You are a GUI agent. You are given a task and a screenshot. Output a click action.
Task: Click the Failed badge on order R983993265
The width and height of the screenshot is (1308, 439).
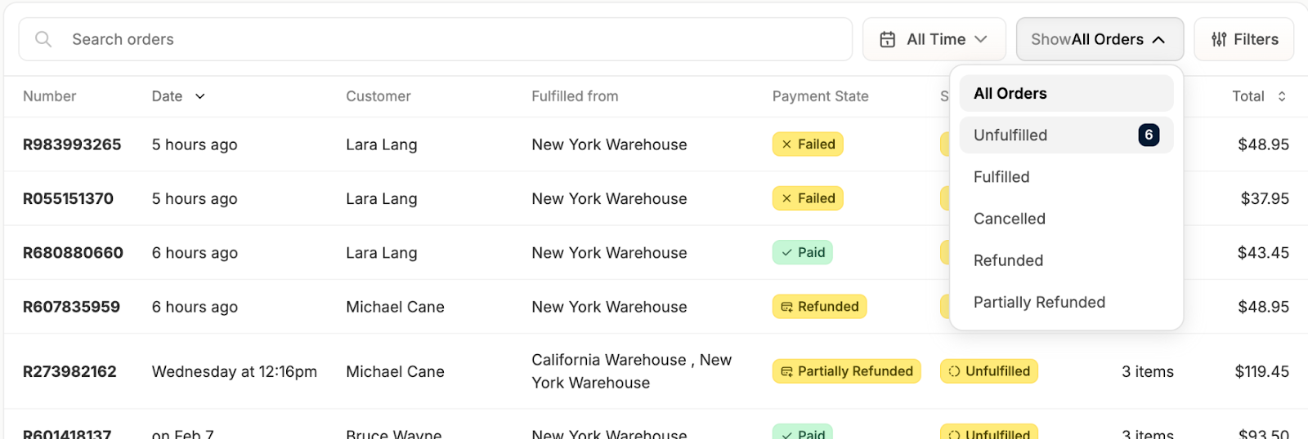click(808, 144)
